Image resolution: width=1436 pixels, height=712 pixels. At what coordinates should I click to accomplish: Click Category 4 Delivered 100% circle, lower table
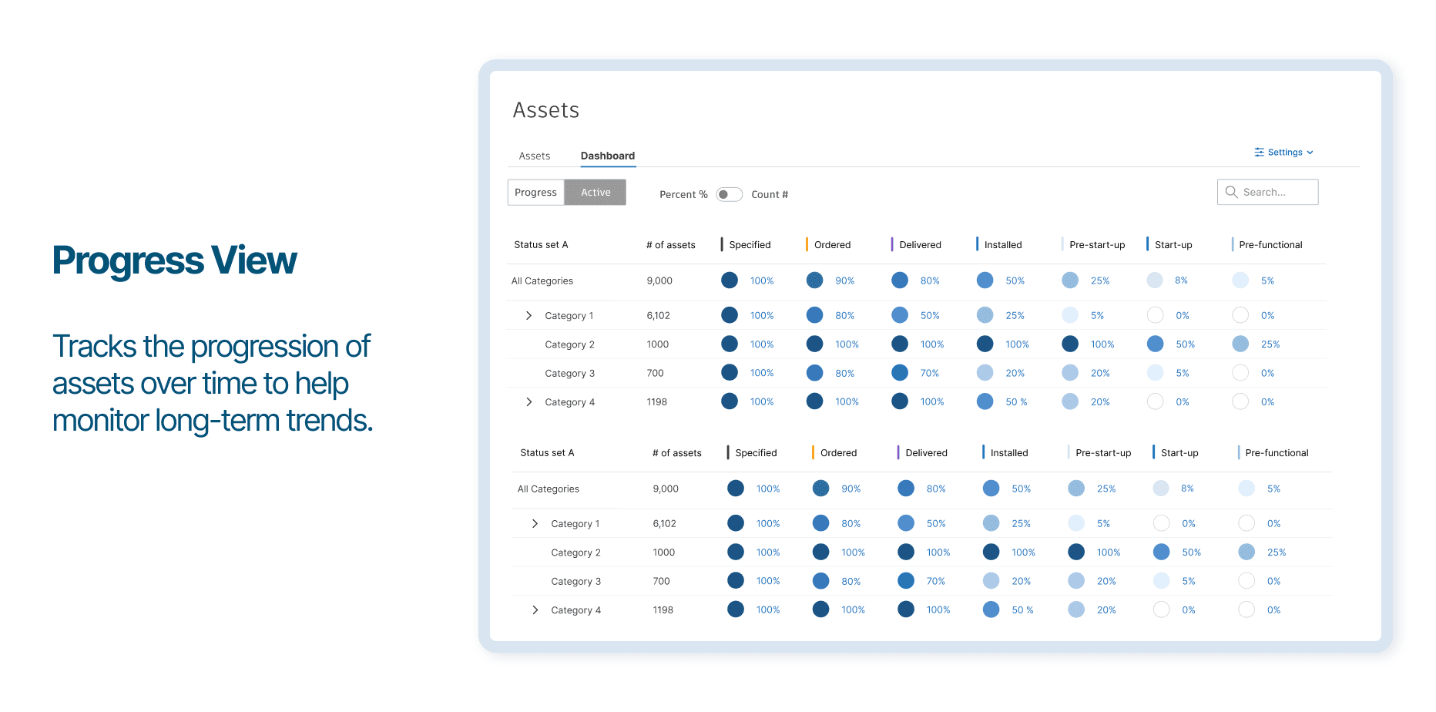(906, 610)
